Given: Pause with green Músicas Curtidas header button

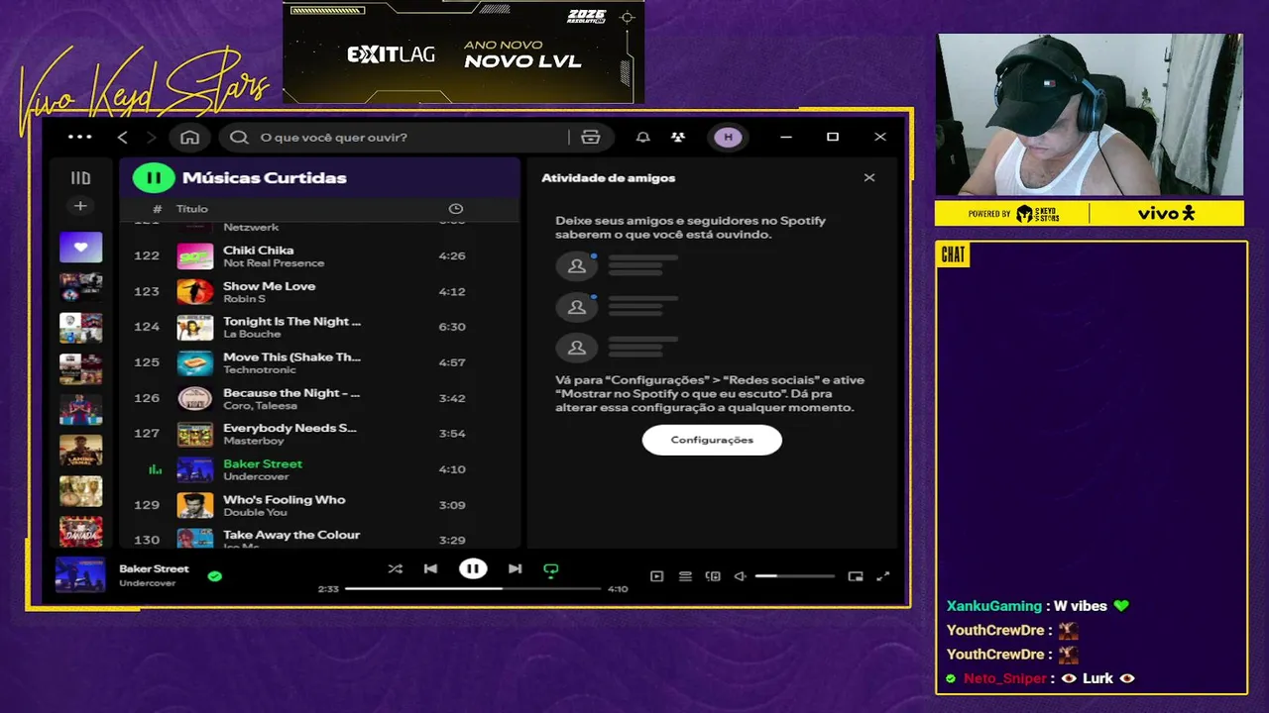Looking at the screenshot, I should click(154, 178).
